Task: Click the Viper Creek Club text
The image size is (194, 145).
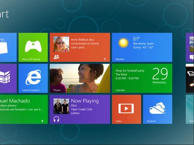Action: tap(82, 109)
